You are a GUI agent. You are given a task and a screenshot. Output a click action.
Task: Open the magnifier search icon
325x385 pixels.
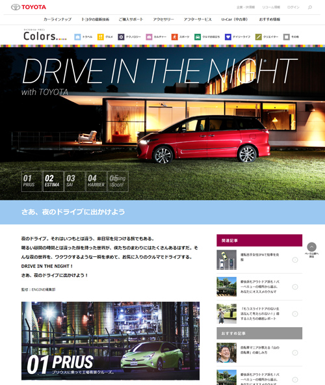click(310, 7)
